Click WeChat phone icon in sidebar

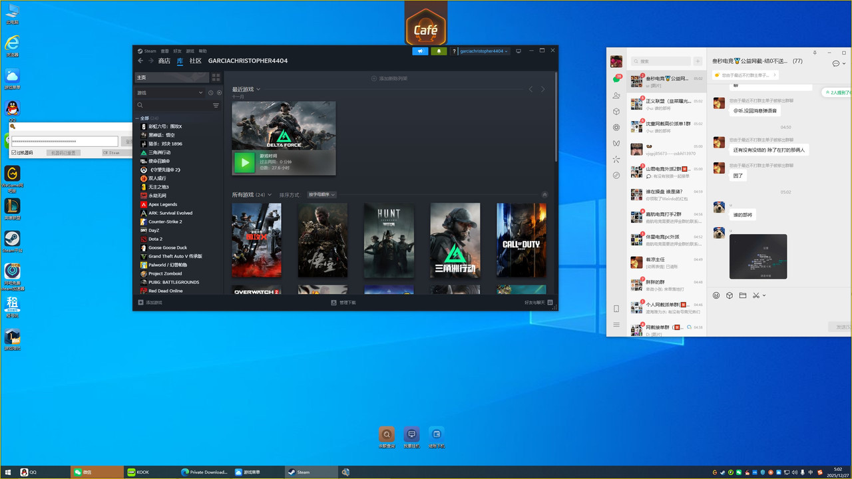click(616, 309)
